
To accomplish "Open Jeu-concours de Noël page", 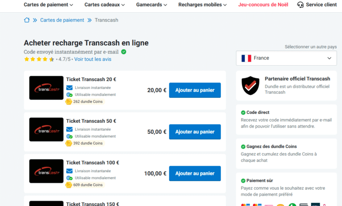I will click(x=263, y=4).
